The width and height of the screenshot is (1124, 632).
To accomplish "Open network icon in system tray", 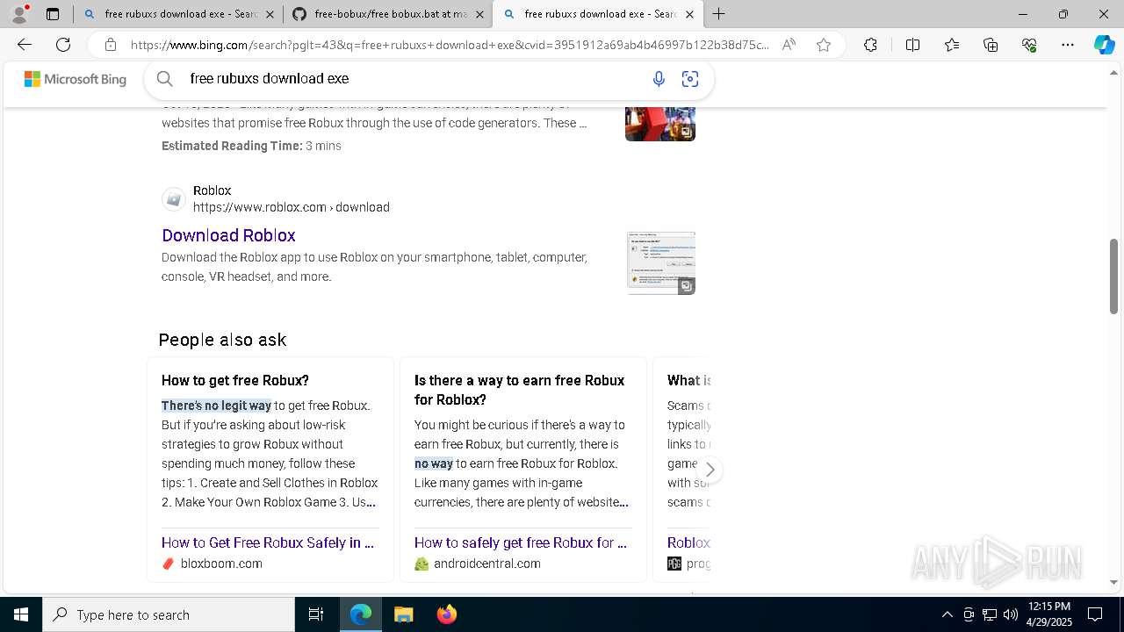I will click(x=990, y=614).
